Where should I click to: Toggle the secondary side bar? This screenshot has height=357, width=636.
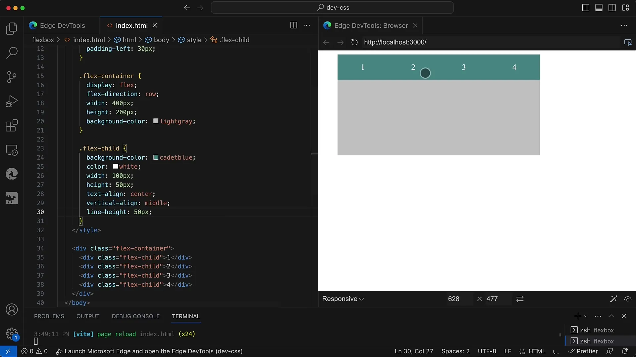[612, 8]
